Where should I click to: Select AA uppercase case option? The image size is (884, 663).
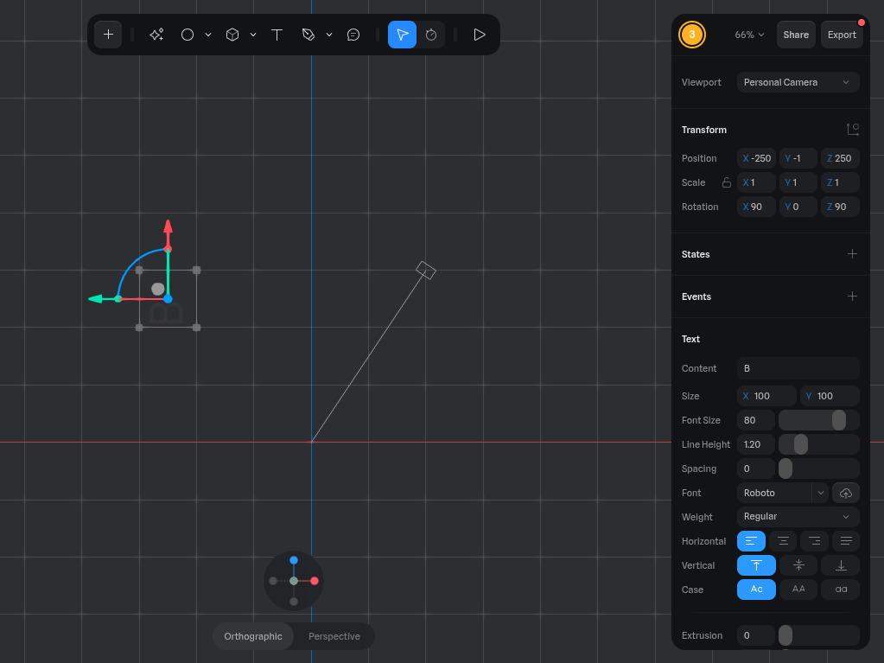[x=798, y=590]
